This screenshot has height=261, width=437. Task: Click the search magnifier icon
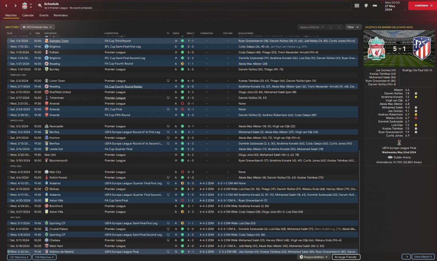coord(40,6)
